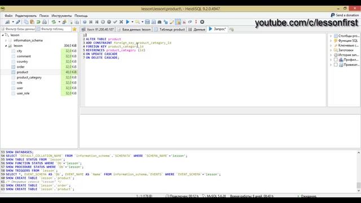Image resolution: width=361 pixels, height=203 pixels.
Task: Click the green Refresh arrows icon
Action: click(x=54, y=22)
